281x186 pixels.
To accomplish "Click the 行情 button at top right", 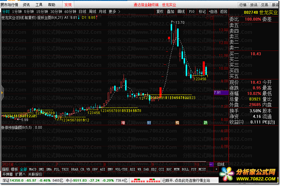I will (243, 5).
